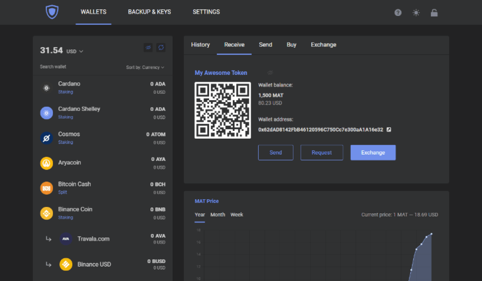Click the Cosmos coin icon

pos(46,138)
